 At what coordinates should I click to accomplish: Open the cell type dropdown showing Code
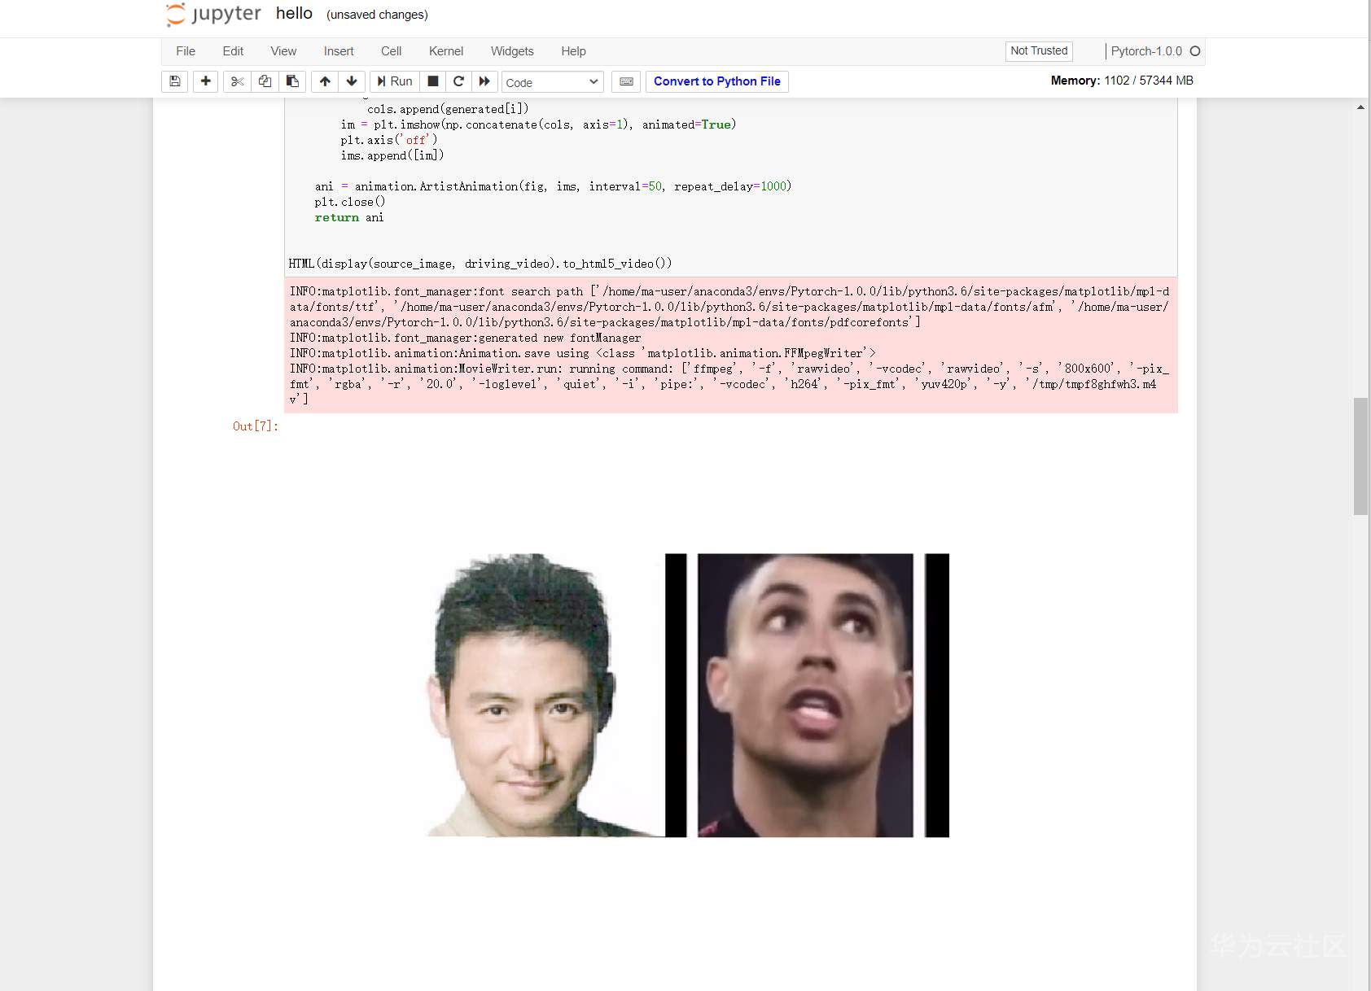pyautogui.click(x=552, y=81)
